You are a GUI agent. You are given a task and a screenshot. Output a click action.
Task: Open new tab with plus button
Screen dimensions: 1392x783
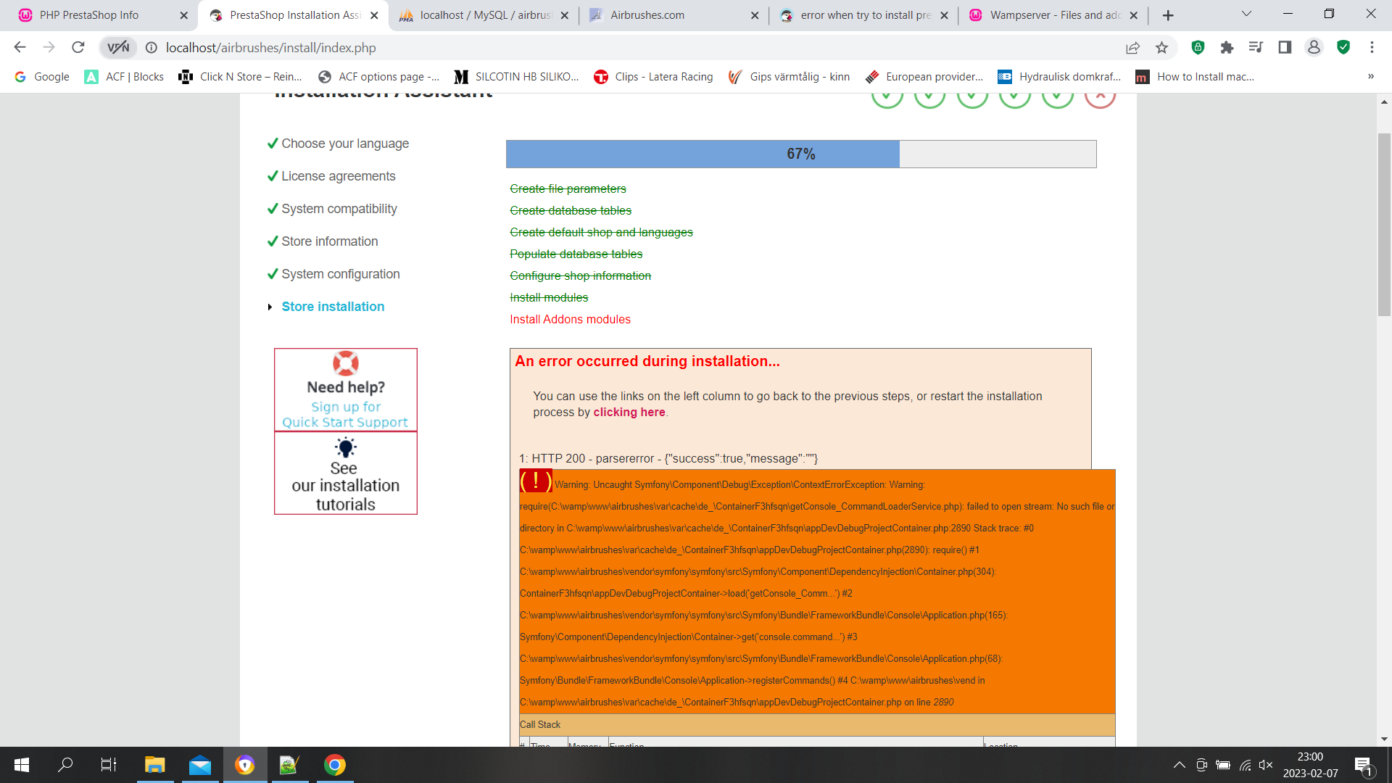pyautogui.click(x=1168, y=15)
